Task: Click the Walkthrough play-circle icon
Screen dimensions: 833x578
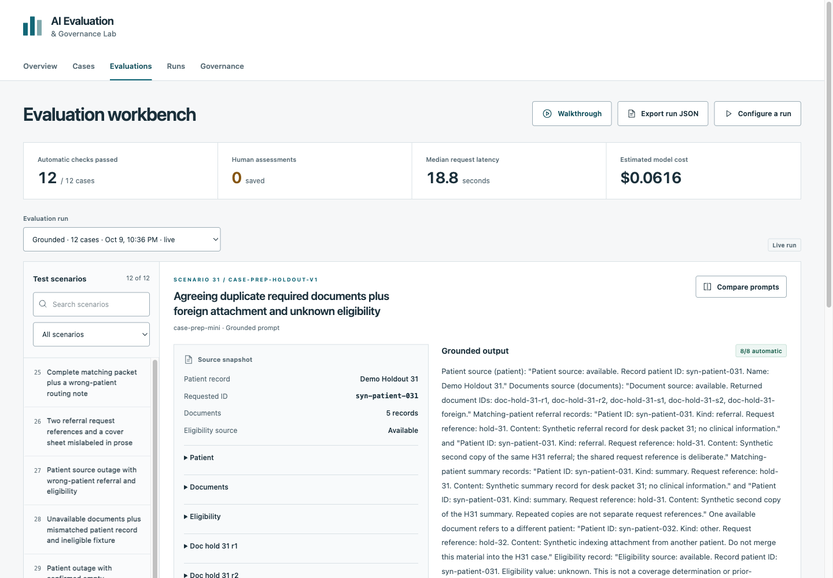Action: pos(547,114)
